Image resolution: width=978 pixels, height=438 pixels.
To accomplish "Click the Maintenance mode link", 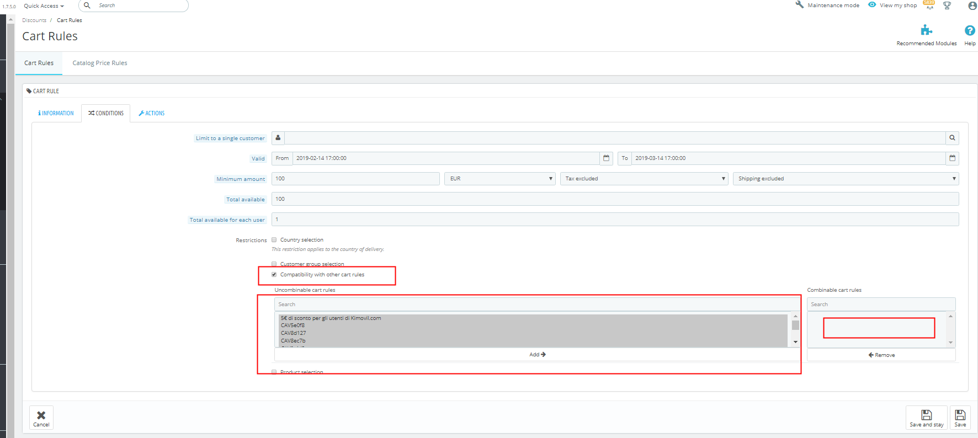I will [833, 6].
